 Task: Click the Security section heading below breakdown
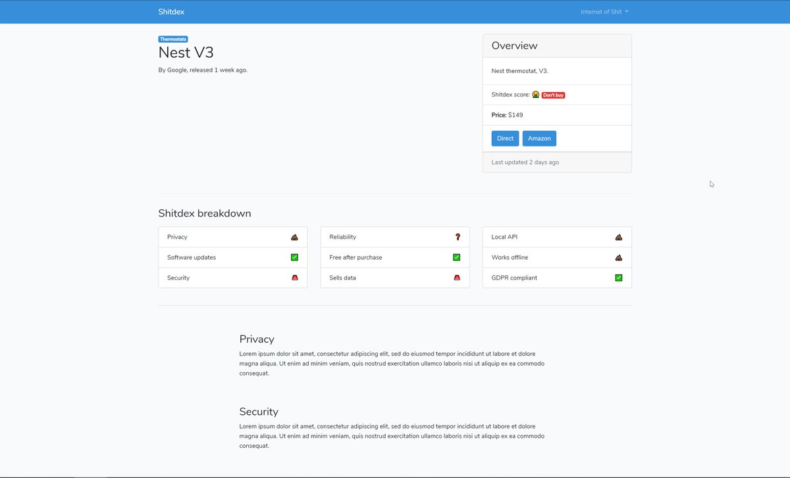[x=259, y=412]
